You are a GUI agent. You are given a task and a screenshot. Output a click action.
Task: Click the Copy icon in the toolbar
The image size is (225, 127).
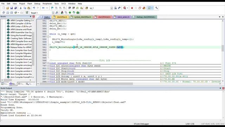tap(25, 8)
